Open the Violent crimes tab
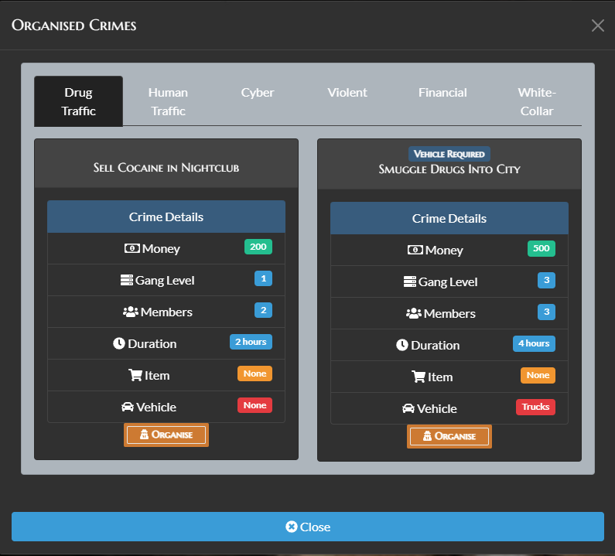Screen dimensions: 615x556 (x=347, y=93)
